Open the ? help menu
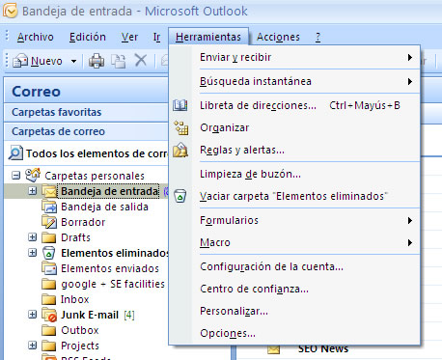 coord(318,37)
